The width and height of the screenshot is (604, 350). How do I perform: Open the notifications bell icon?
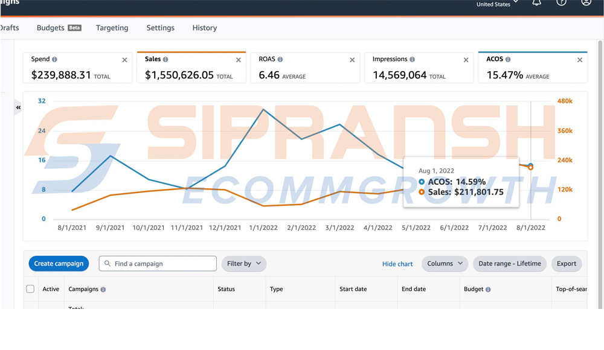(536, 3)
